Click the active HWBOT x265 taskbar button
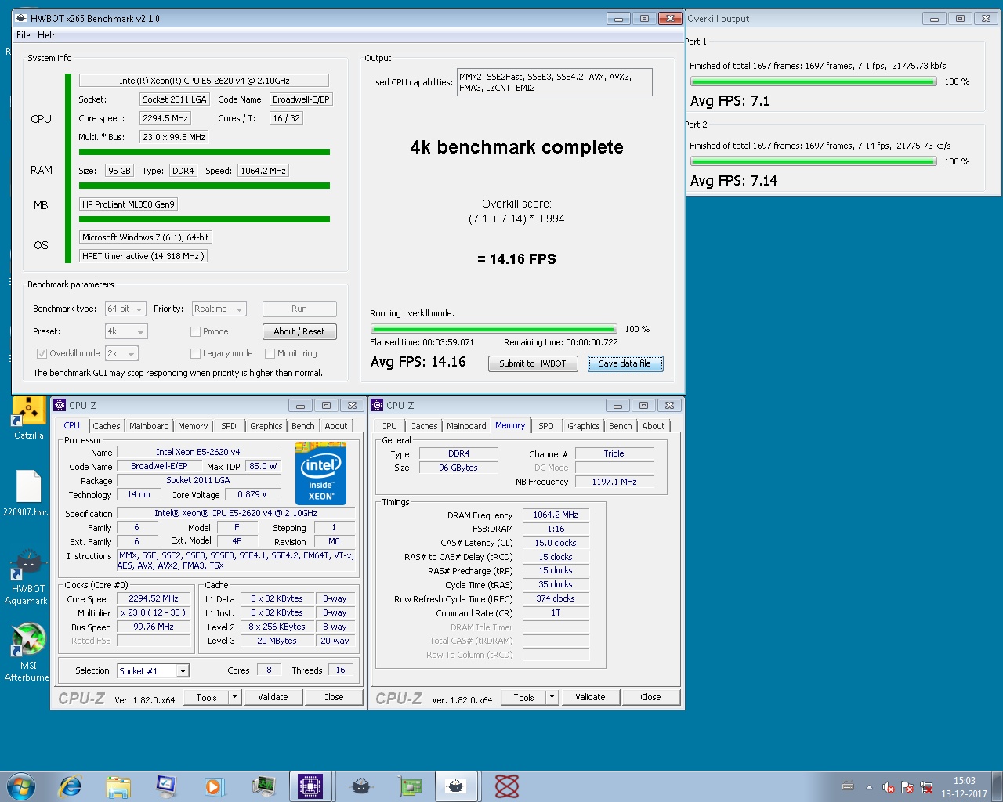This screenshot has height=802, width=1003. tap(456, 786)
